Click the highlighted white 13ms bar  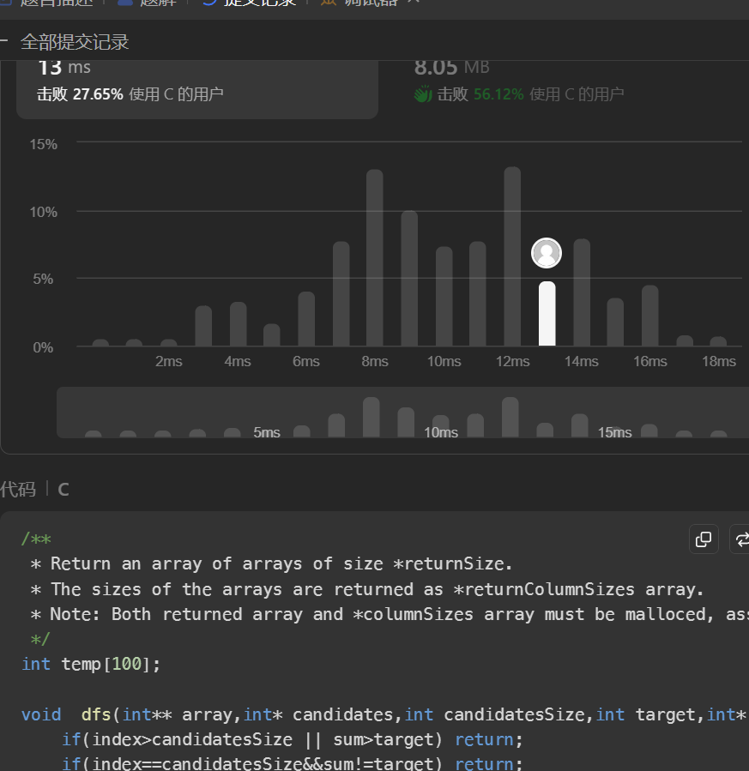pos(547,314)
